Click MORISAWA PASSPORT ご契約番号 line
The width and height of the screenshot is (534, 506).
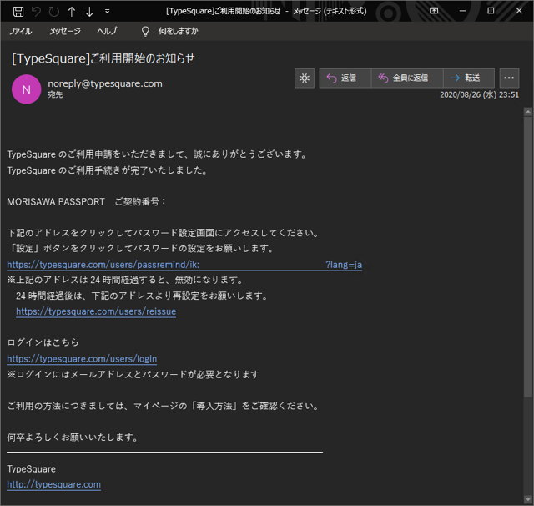coord(87,202)
